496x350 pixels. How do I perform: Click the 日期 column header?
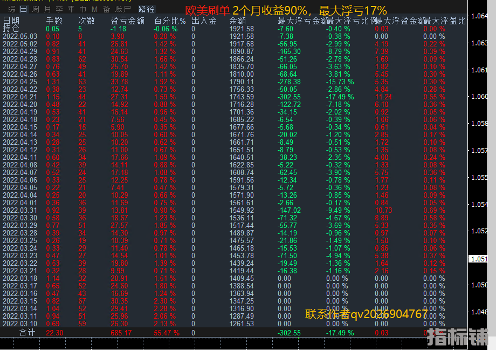click(11, 21)
